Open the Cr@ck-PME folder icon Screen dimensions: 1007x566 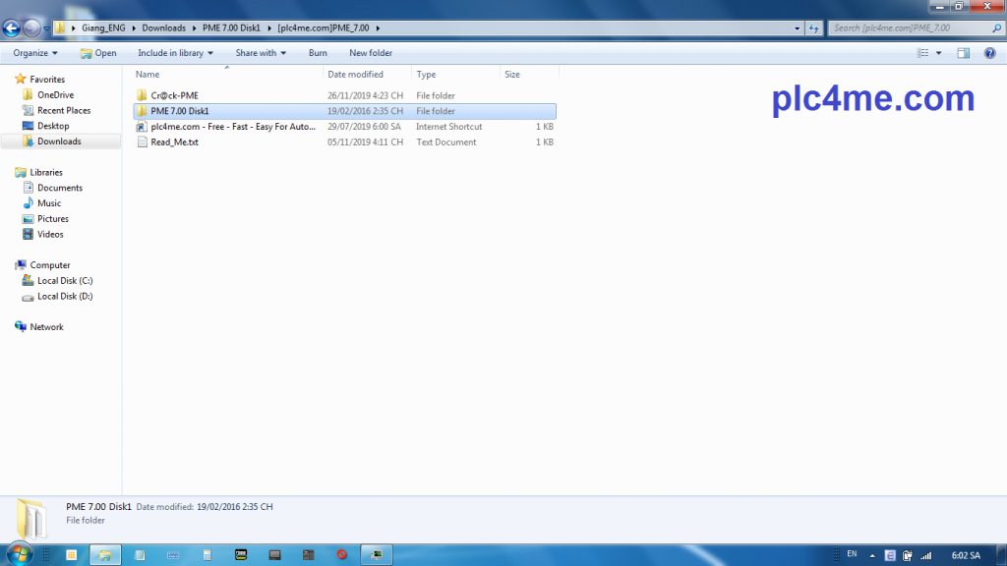pos(142,95)
